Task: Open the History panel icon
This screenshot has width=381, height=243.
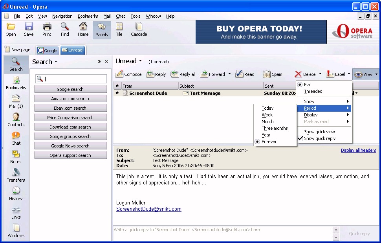Action: coord(16,191)
